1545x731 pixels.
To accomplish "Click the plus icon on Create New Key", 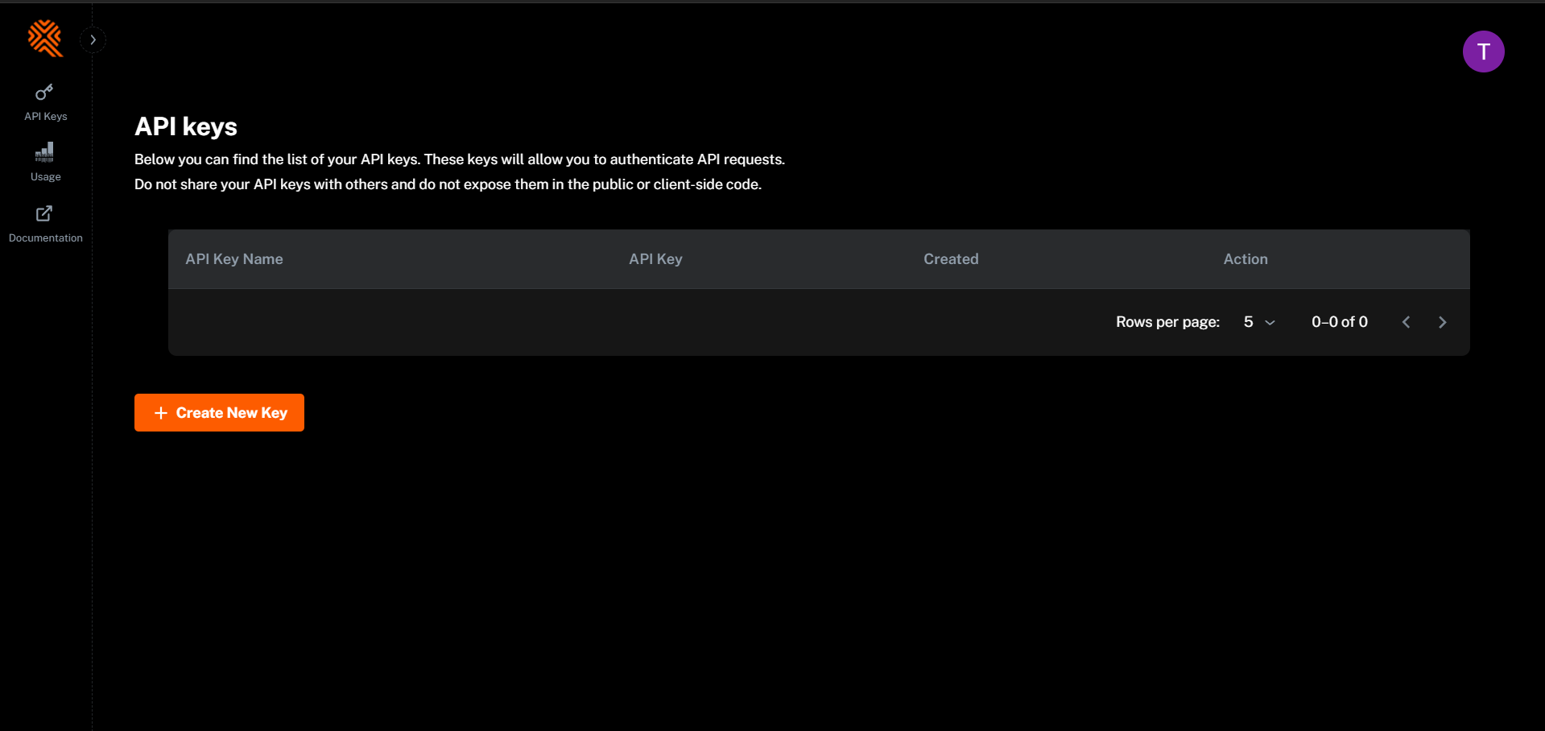I will [x=161, y=413].
